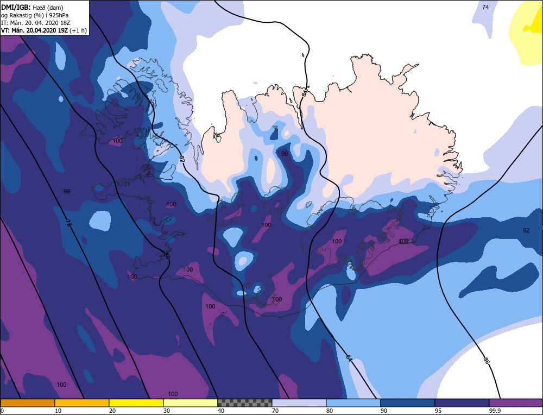
Task: Pick the lavender 70–80 legend swatch
Action: [x=299, y=403]
